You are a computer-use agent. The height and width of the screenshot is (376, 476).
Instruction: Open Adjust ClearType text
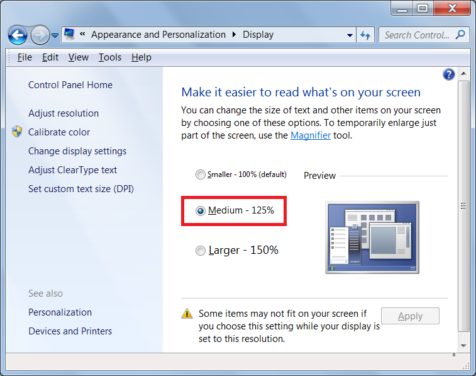[72, 170]
